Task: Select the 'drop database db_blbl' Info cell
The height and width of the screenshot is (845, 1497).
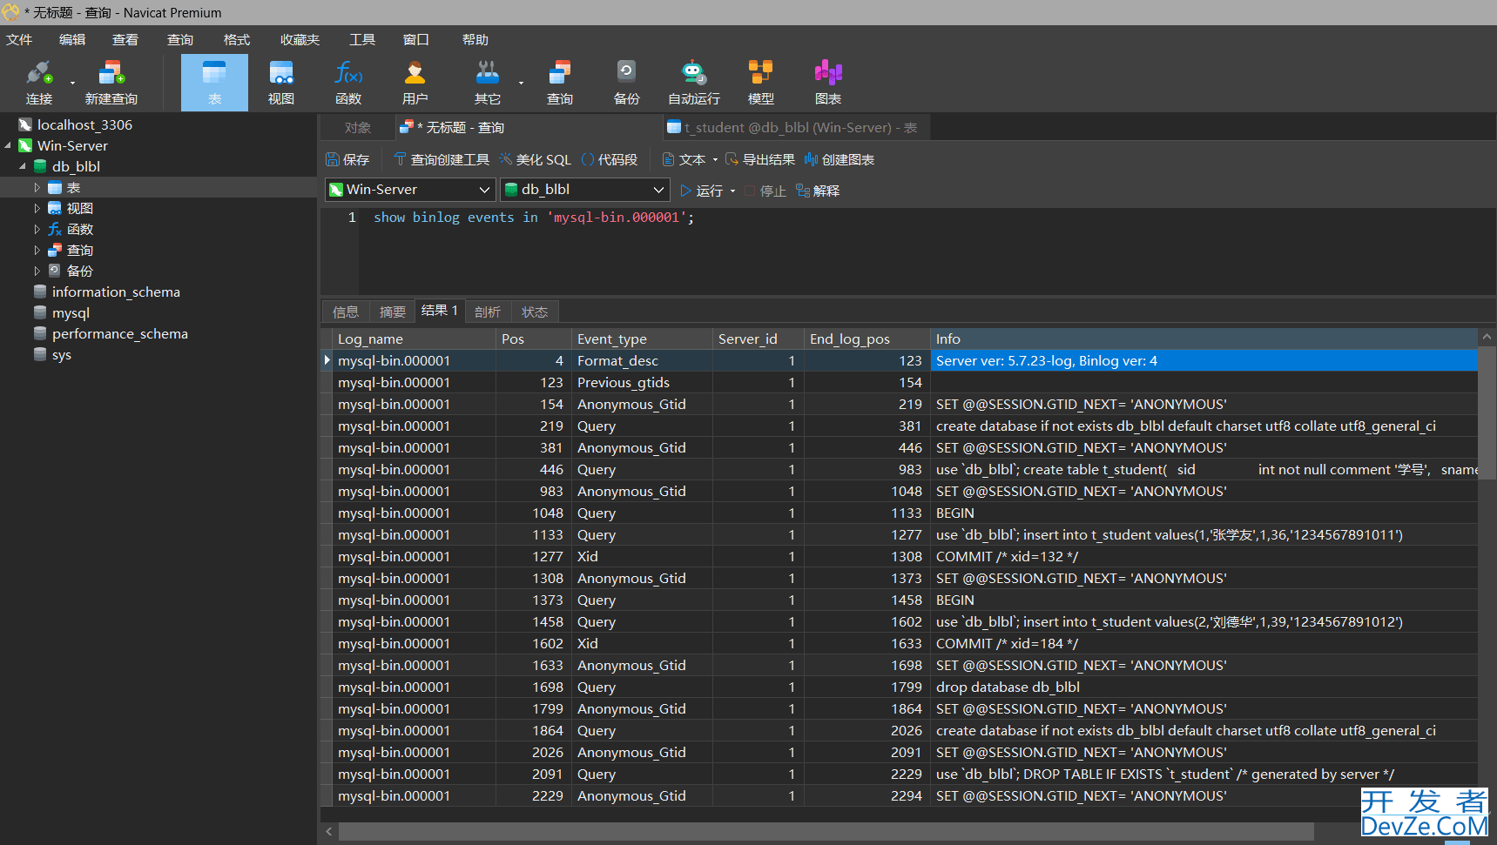Action: click(1204, 687)
